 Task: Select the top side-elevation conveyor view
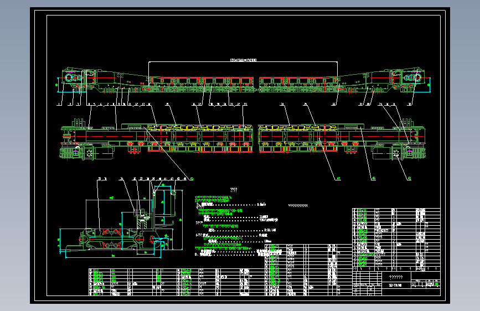click(x=244, y=81)
